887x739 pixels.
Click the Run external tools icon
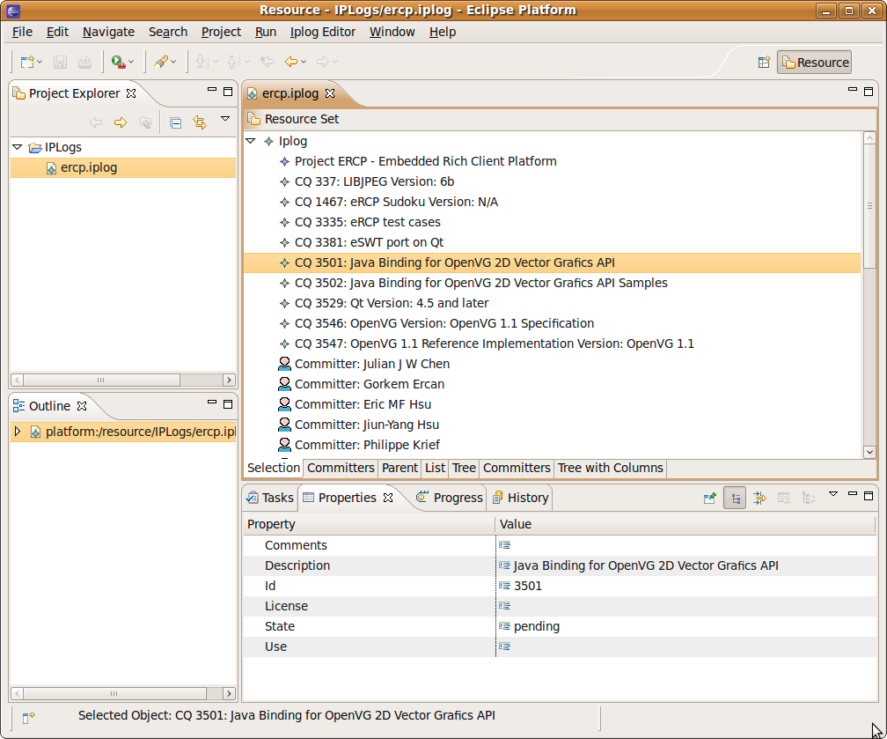[118, 62]
